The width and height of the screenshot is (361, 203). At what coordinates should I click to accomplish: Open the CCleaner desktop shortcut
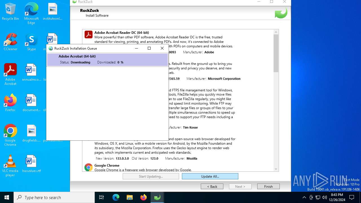[x=10, y=42]
